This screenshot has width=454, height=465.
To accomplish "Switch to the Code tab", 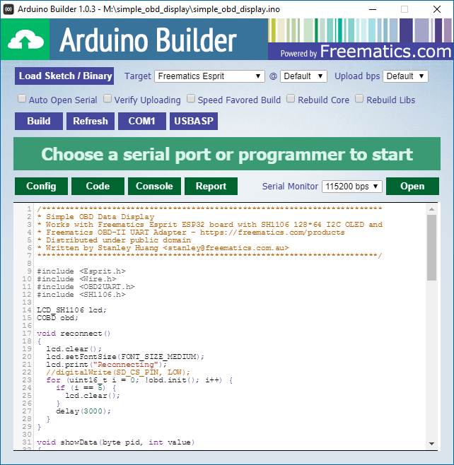I will tap(98, 187).
